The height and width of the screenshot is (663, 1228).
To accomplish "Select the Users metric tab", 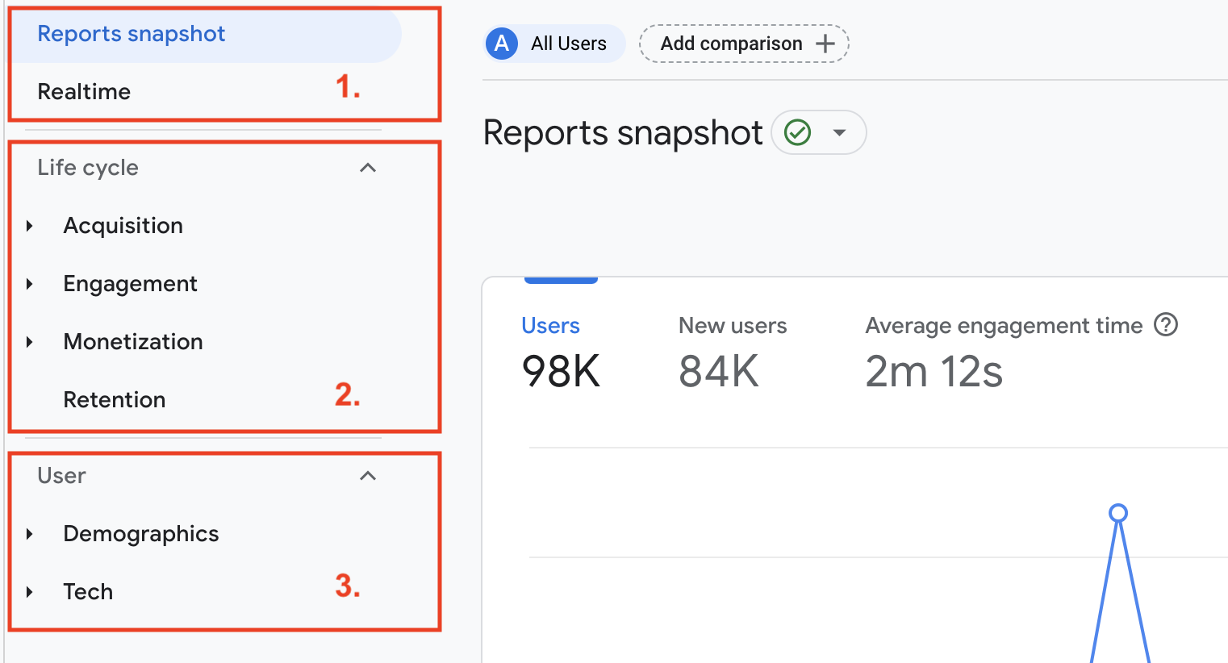I will (x=551, y=326).
